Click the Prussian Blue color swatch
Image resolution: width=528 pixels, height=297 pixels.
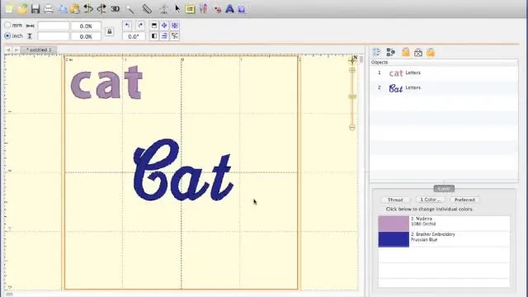[394, 239]
